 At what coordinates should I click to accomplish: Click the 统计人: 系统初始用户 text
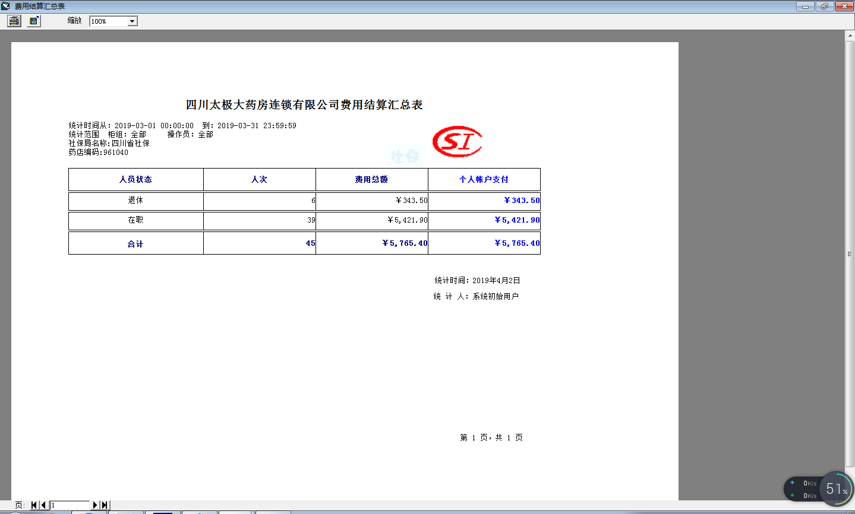(x=476, y=297)
